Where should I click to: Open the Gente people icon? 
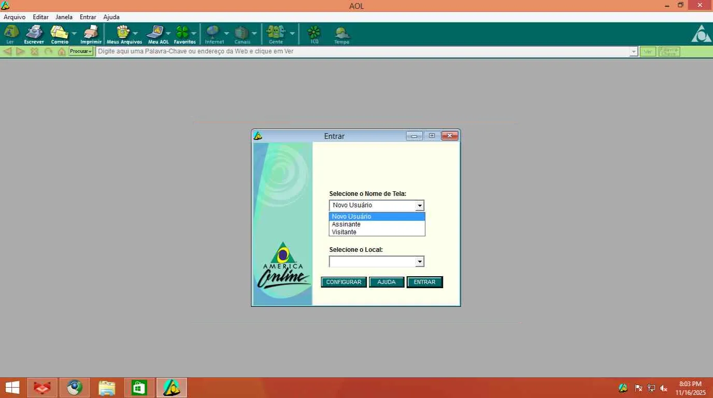coord(276,34)
